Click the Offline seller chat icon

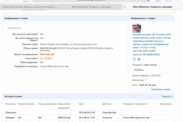[x=136, y=70]
